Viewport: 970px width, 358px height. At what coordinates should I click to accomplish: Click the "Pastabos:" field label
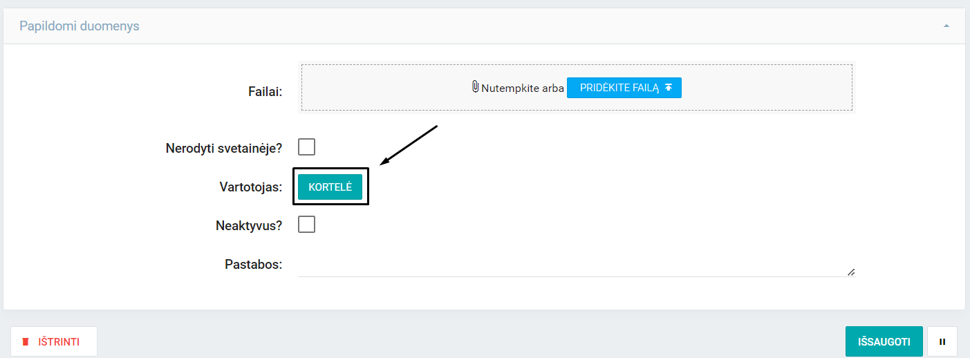253,264
